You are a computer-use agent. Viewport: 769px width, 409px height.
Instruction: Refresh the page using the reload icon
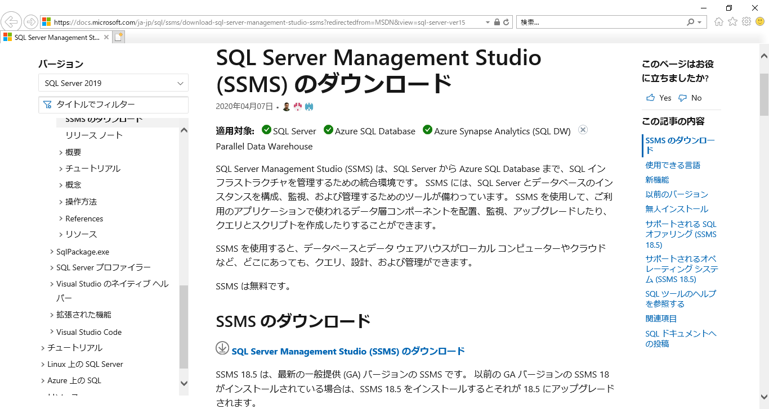(x=506, y=22)
